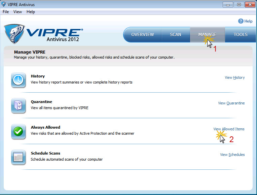Click the Quarantine cabinet icon
This screenshot has width=257, height=195.
tap(19, 106)
